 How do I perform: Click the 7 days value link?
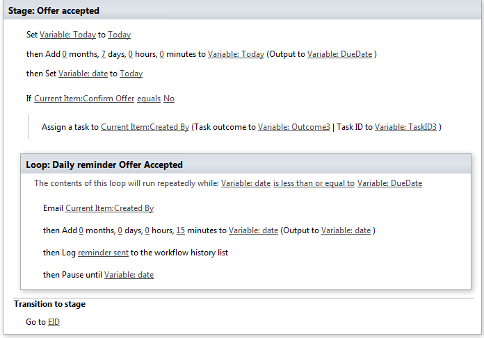(x=103, y=54)
